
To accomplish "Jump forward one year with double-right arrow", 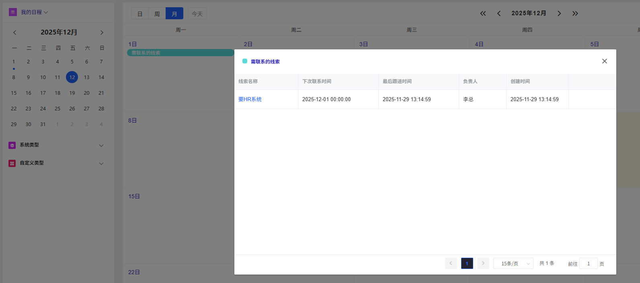I will pyautogui.click(x=575, y=14).
